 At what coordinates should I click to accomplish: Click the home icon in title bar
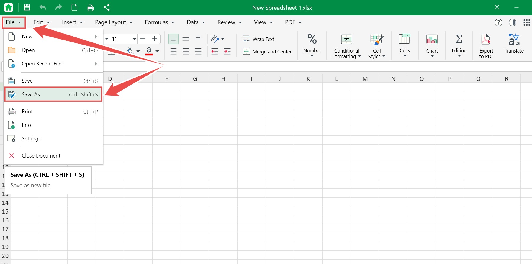(9, 7)
